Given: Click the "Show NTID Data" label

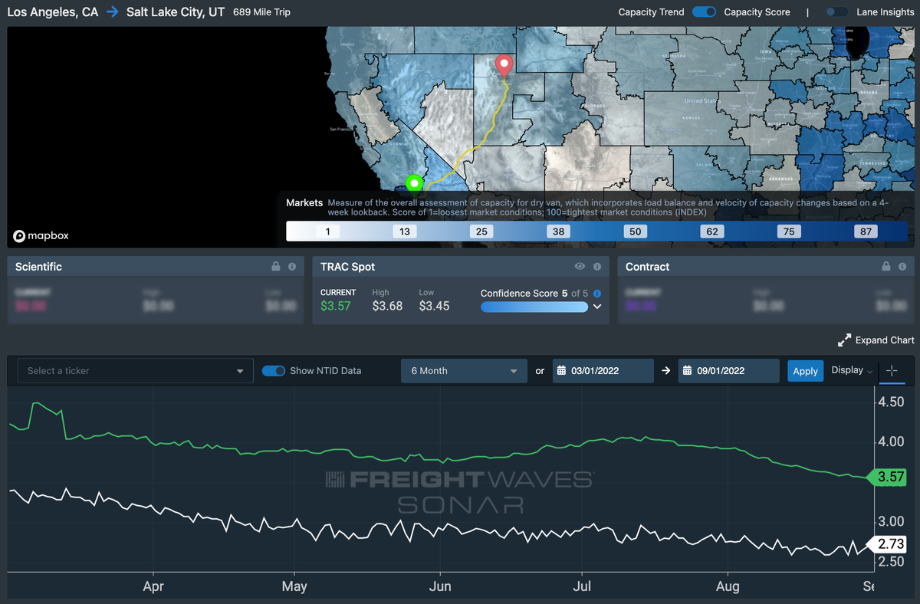Looking at the screenshot, I should [x=326, y=371].
